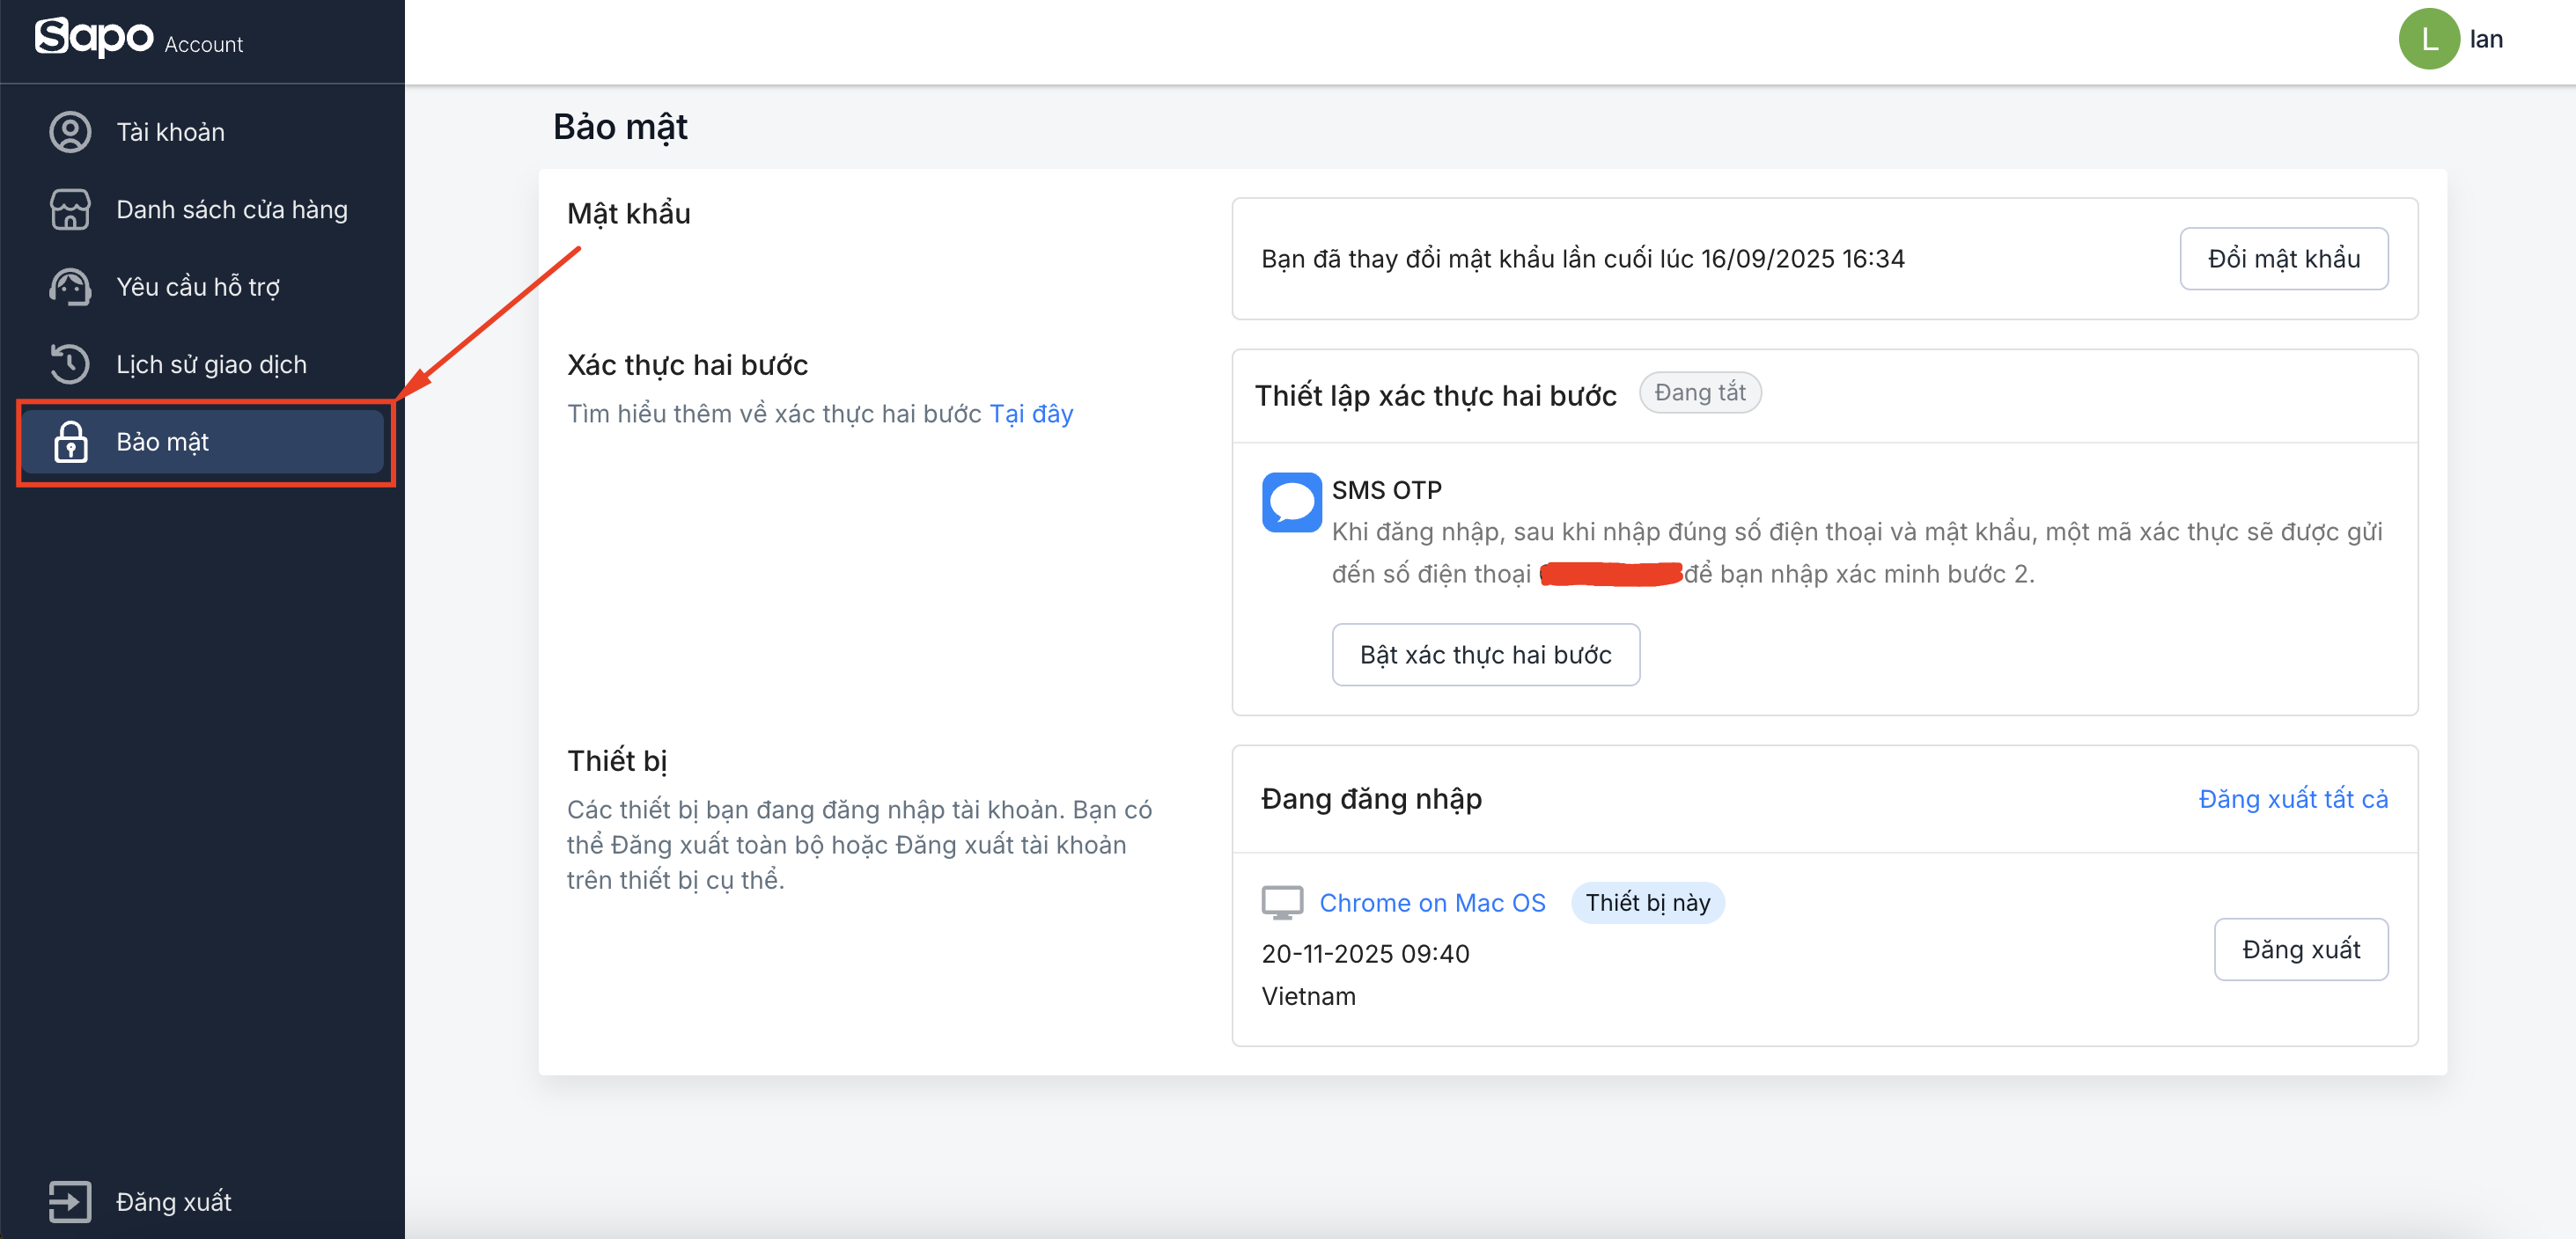Open the Lịch sử giao dịch menu
Screen dimensions: 2576x1239
point(211,364)
